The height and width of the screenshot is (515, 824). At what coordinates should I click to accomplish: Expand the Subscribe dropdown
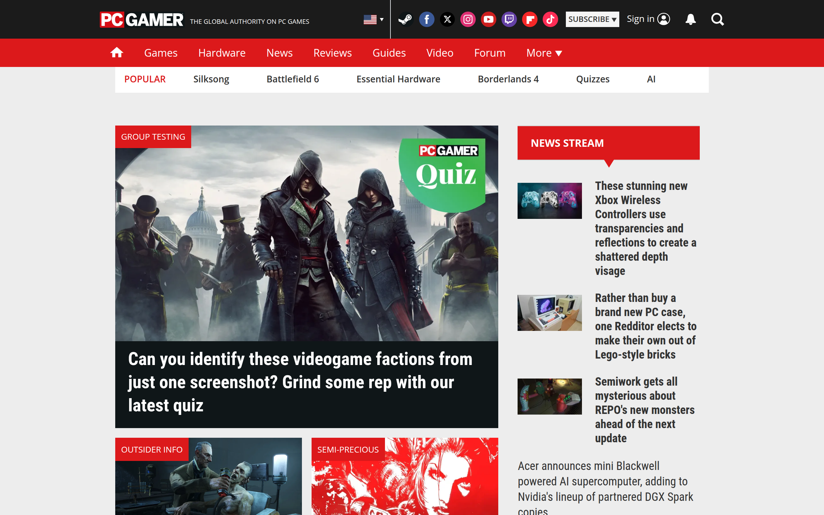592,19
